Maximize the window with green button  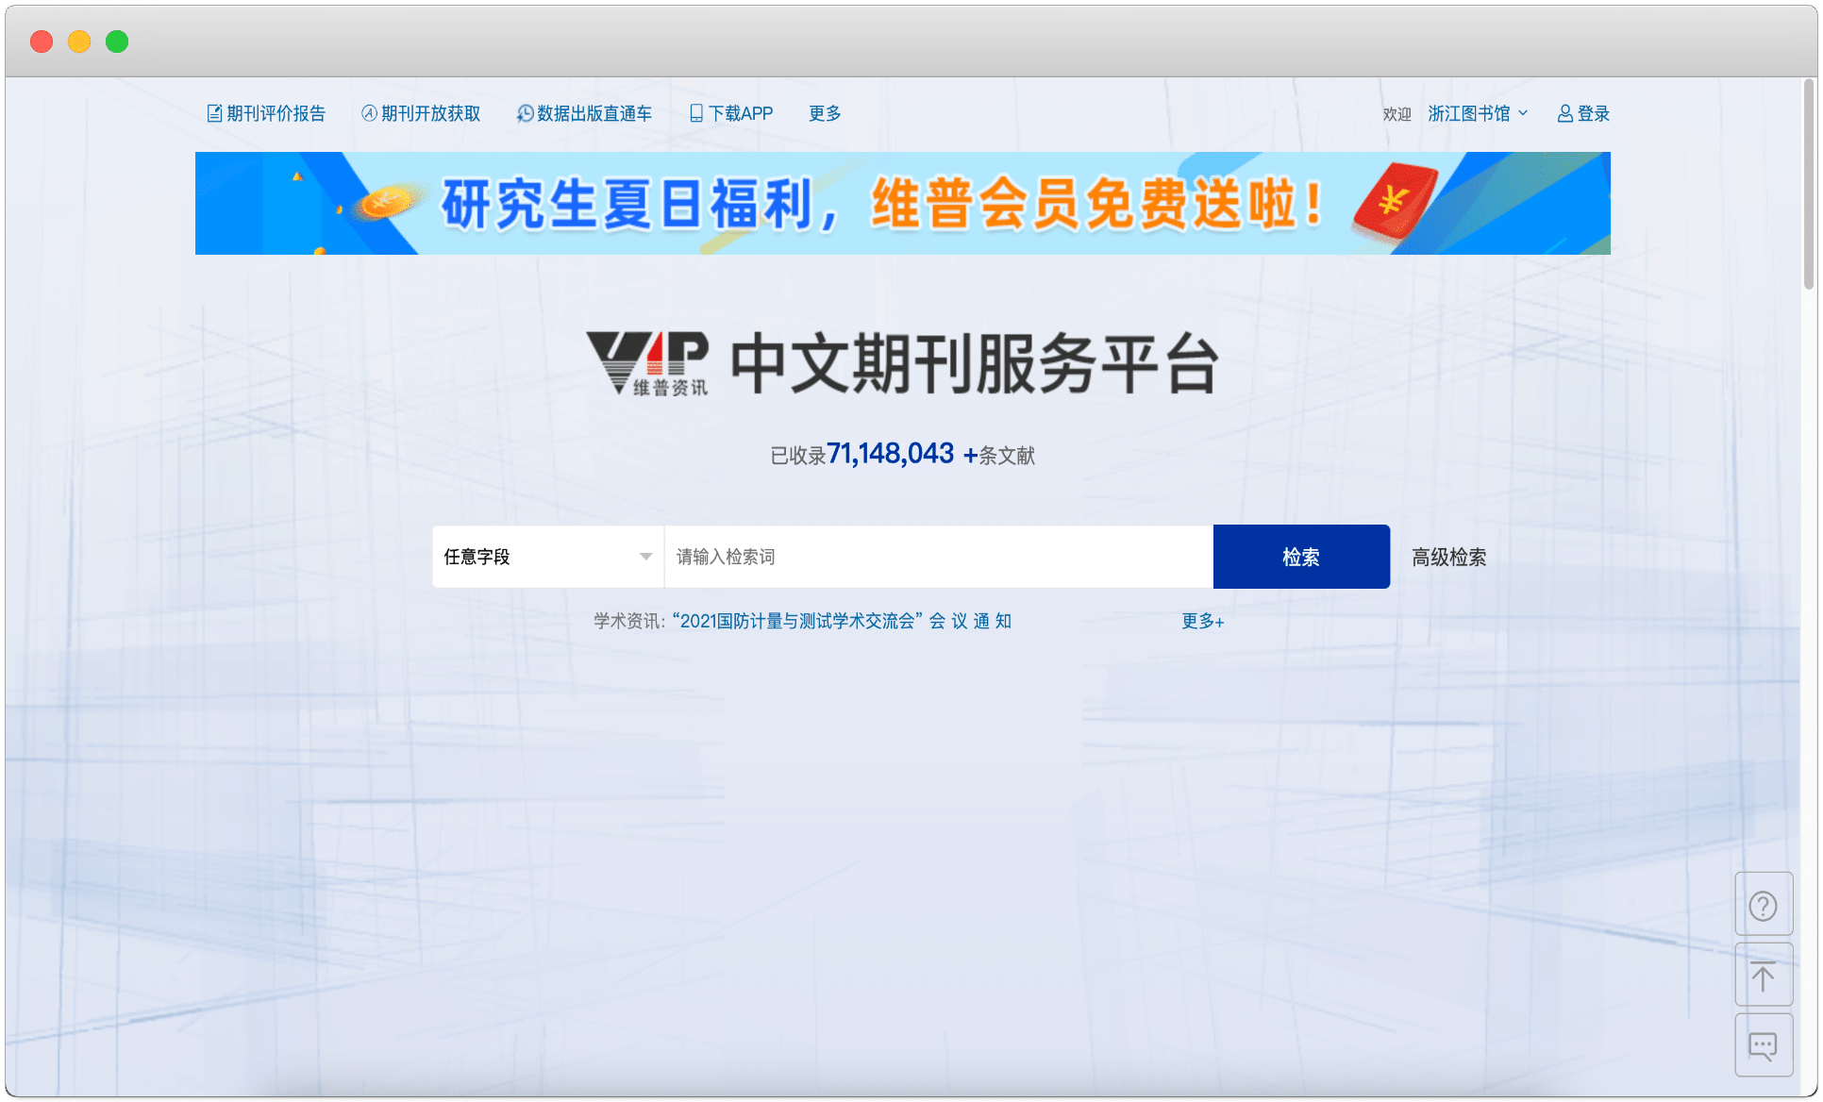coord(117,42)
